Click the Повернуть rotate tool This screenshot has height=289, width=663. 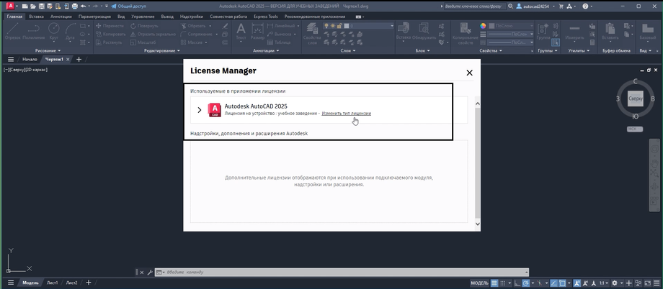[x=143, y=26]
